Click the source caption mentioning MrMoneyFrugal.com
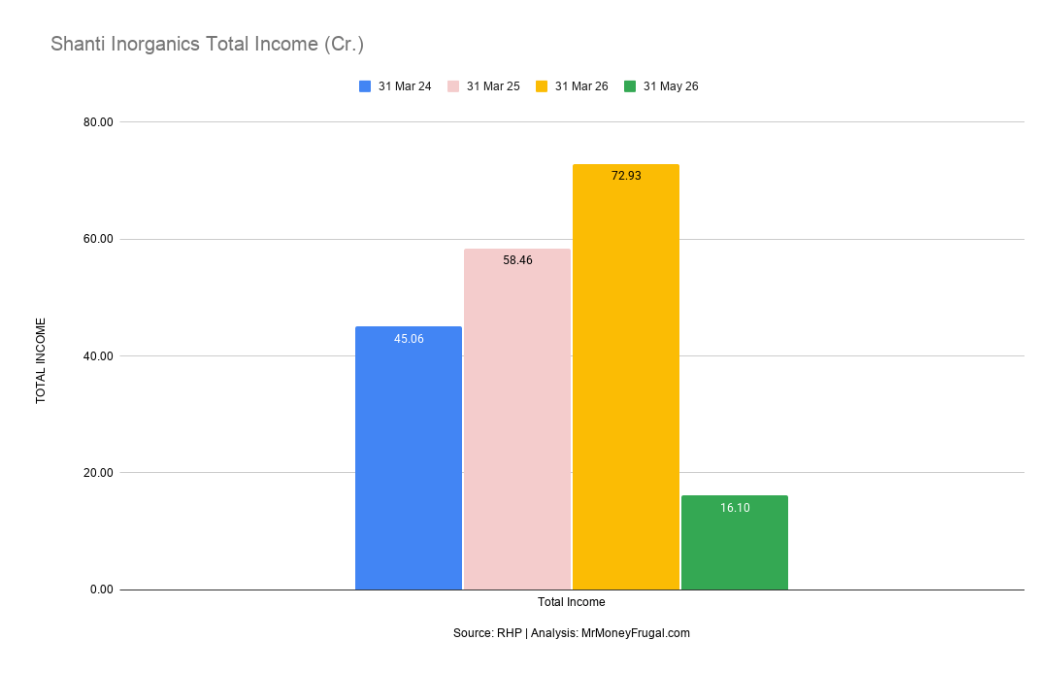This screenshot has height=674, width=1058. [x=572, y=633]
